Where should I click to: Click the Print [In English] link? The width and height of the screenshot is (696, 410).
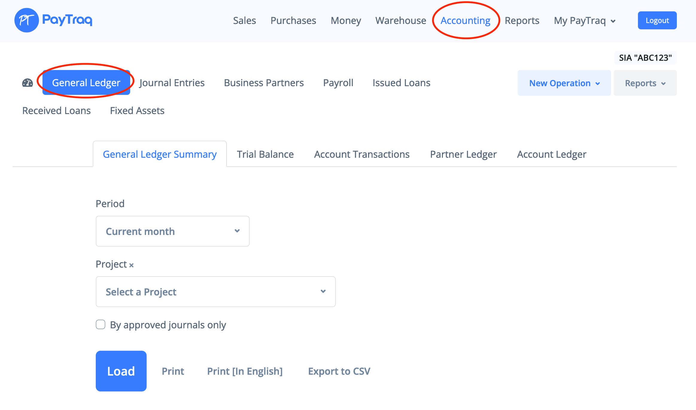pyautogui.click(x=245, y=371)
